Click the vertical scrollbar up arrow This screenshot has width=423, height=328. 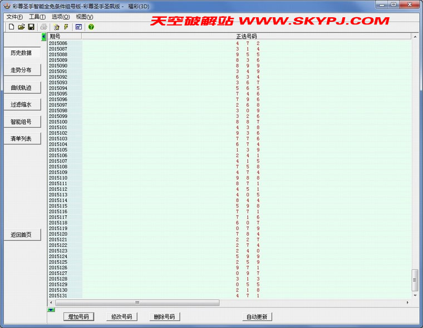(415, 37)
